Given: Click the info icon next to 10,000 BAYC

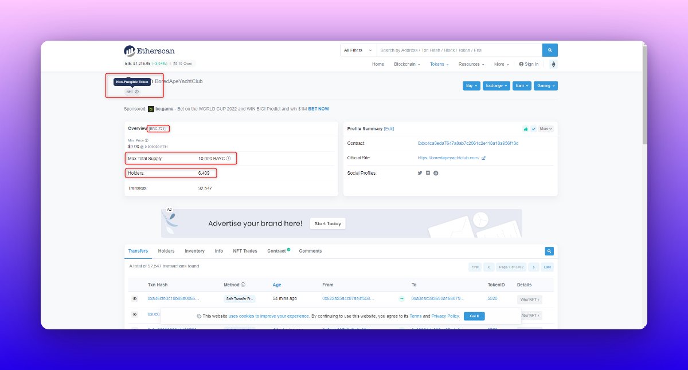Looking at the screenshot, I should [228, 158].
